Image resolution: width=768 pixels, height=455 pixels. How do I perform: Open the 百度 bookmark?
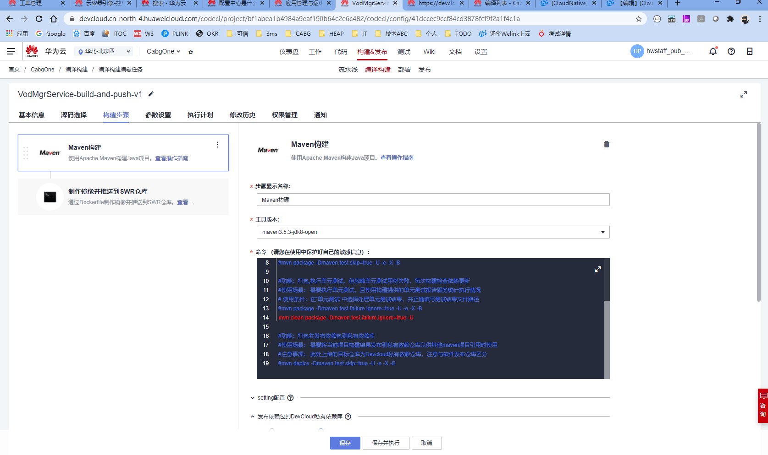(84, 33)
